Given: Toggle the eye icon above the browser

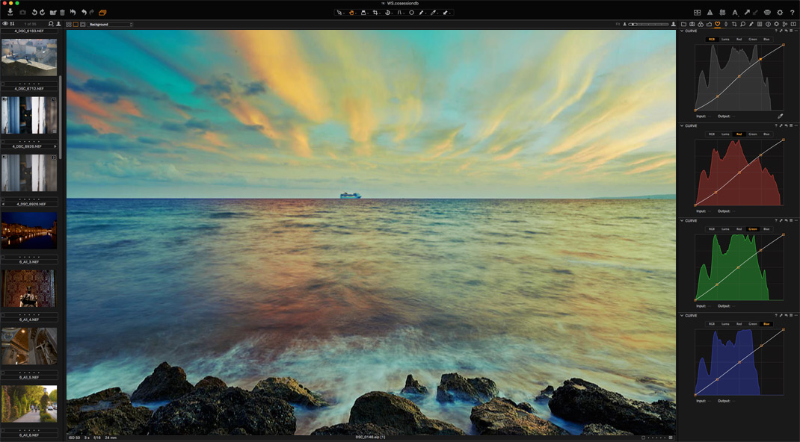Looking at the screenshot, I should click(5, 24).
